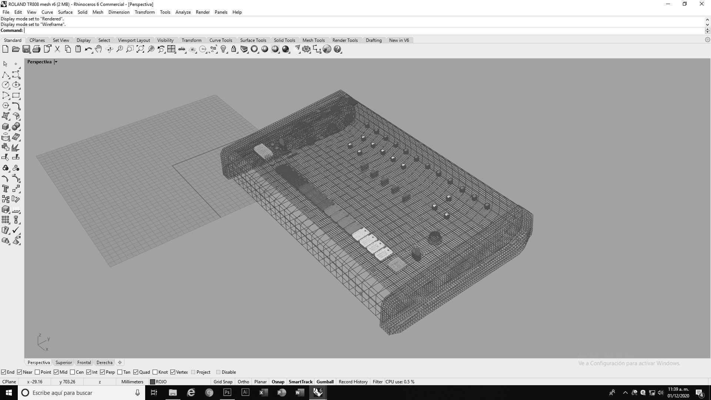Select the Circle tool in sidebar
The image size is (711, 400).
point(6,85)
